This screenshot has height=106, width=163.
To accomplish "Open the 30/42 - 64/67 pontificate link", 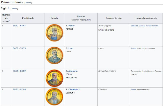I will [x=19, y=26].
